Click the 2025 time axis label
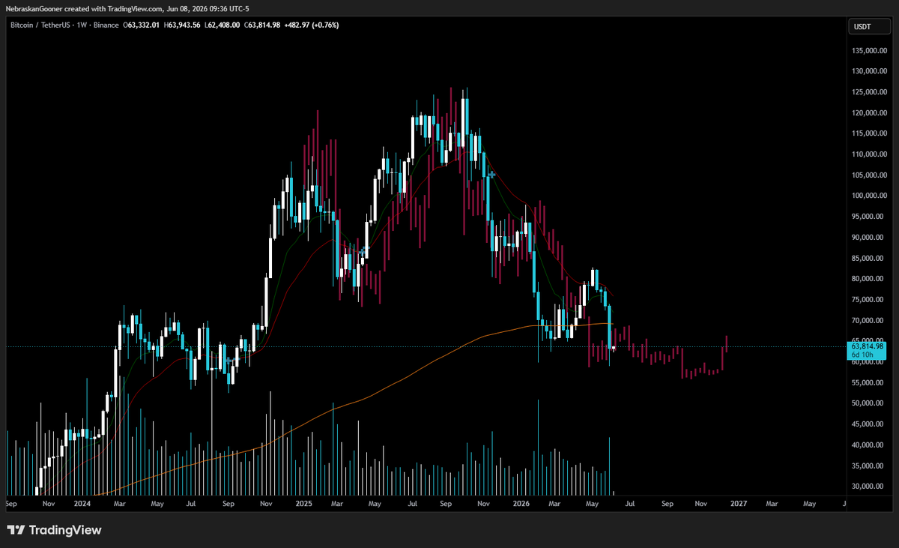899x548 pixels. click(x=303, y=505)
